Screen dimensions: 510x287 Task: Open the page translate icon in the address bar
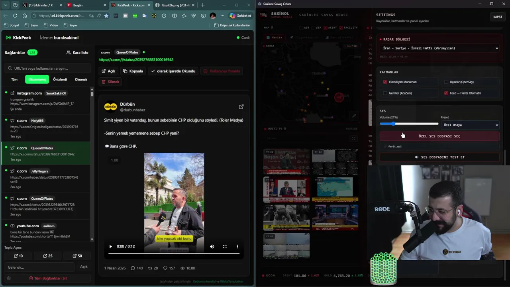[x=92, y=16]
